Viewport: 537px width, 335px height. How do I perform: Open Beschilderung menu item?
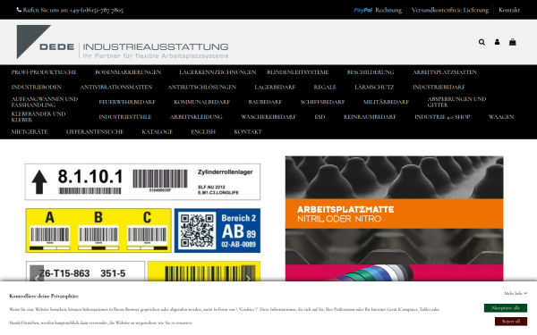coord(371,72)
